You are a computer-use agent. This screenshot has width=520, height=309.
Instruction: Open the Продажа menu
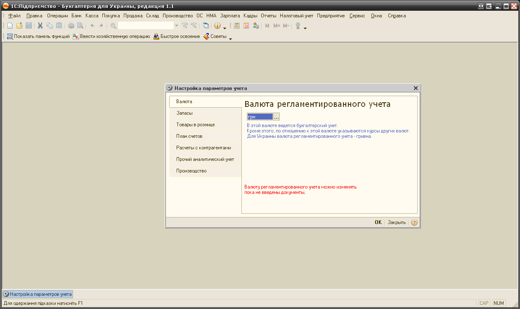tap(133, 16)
